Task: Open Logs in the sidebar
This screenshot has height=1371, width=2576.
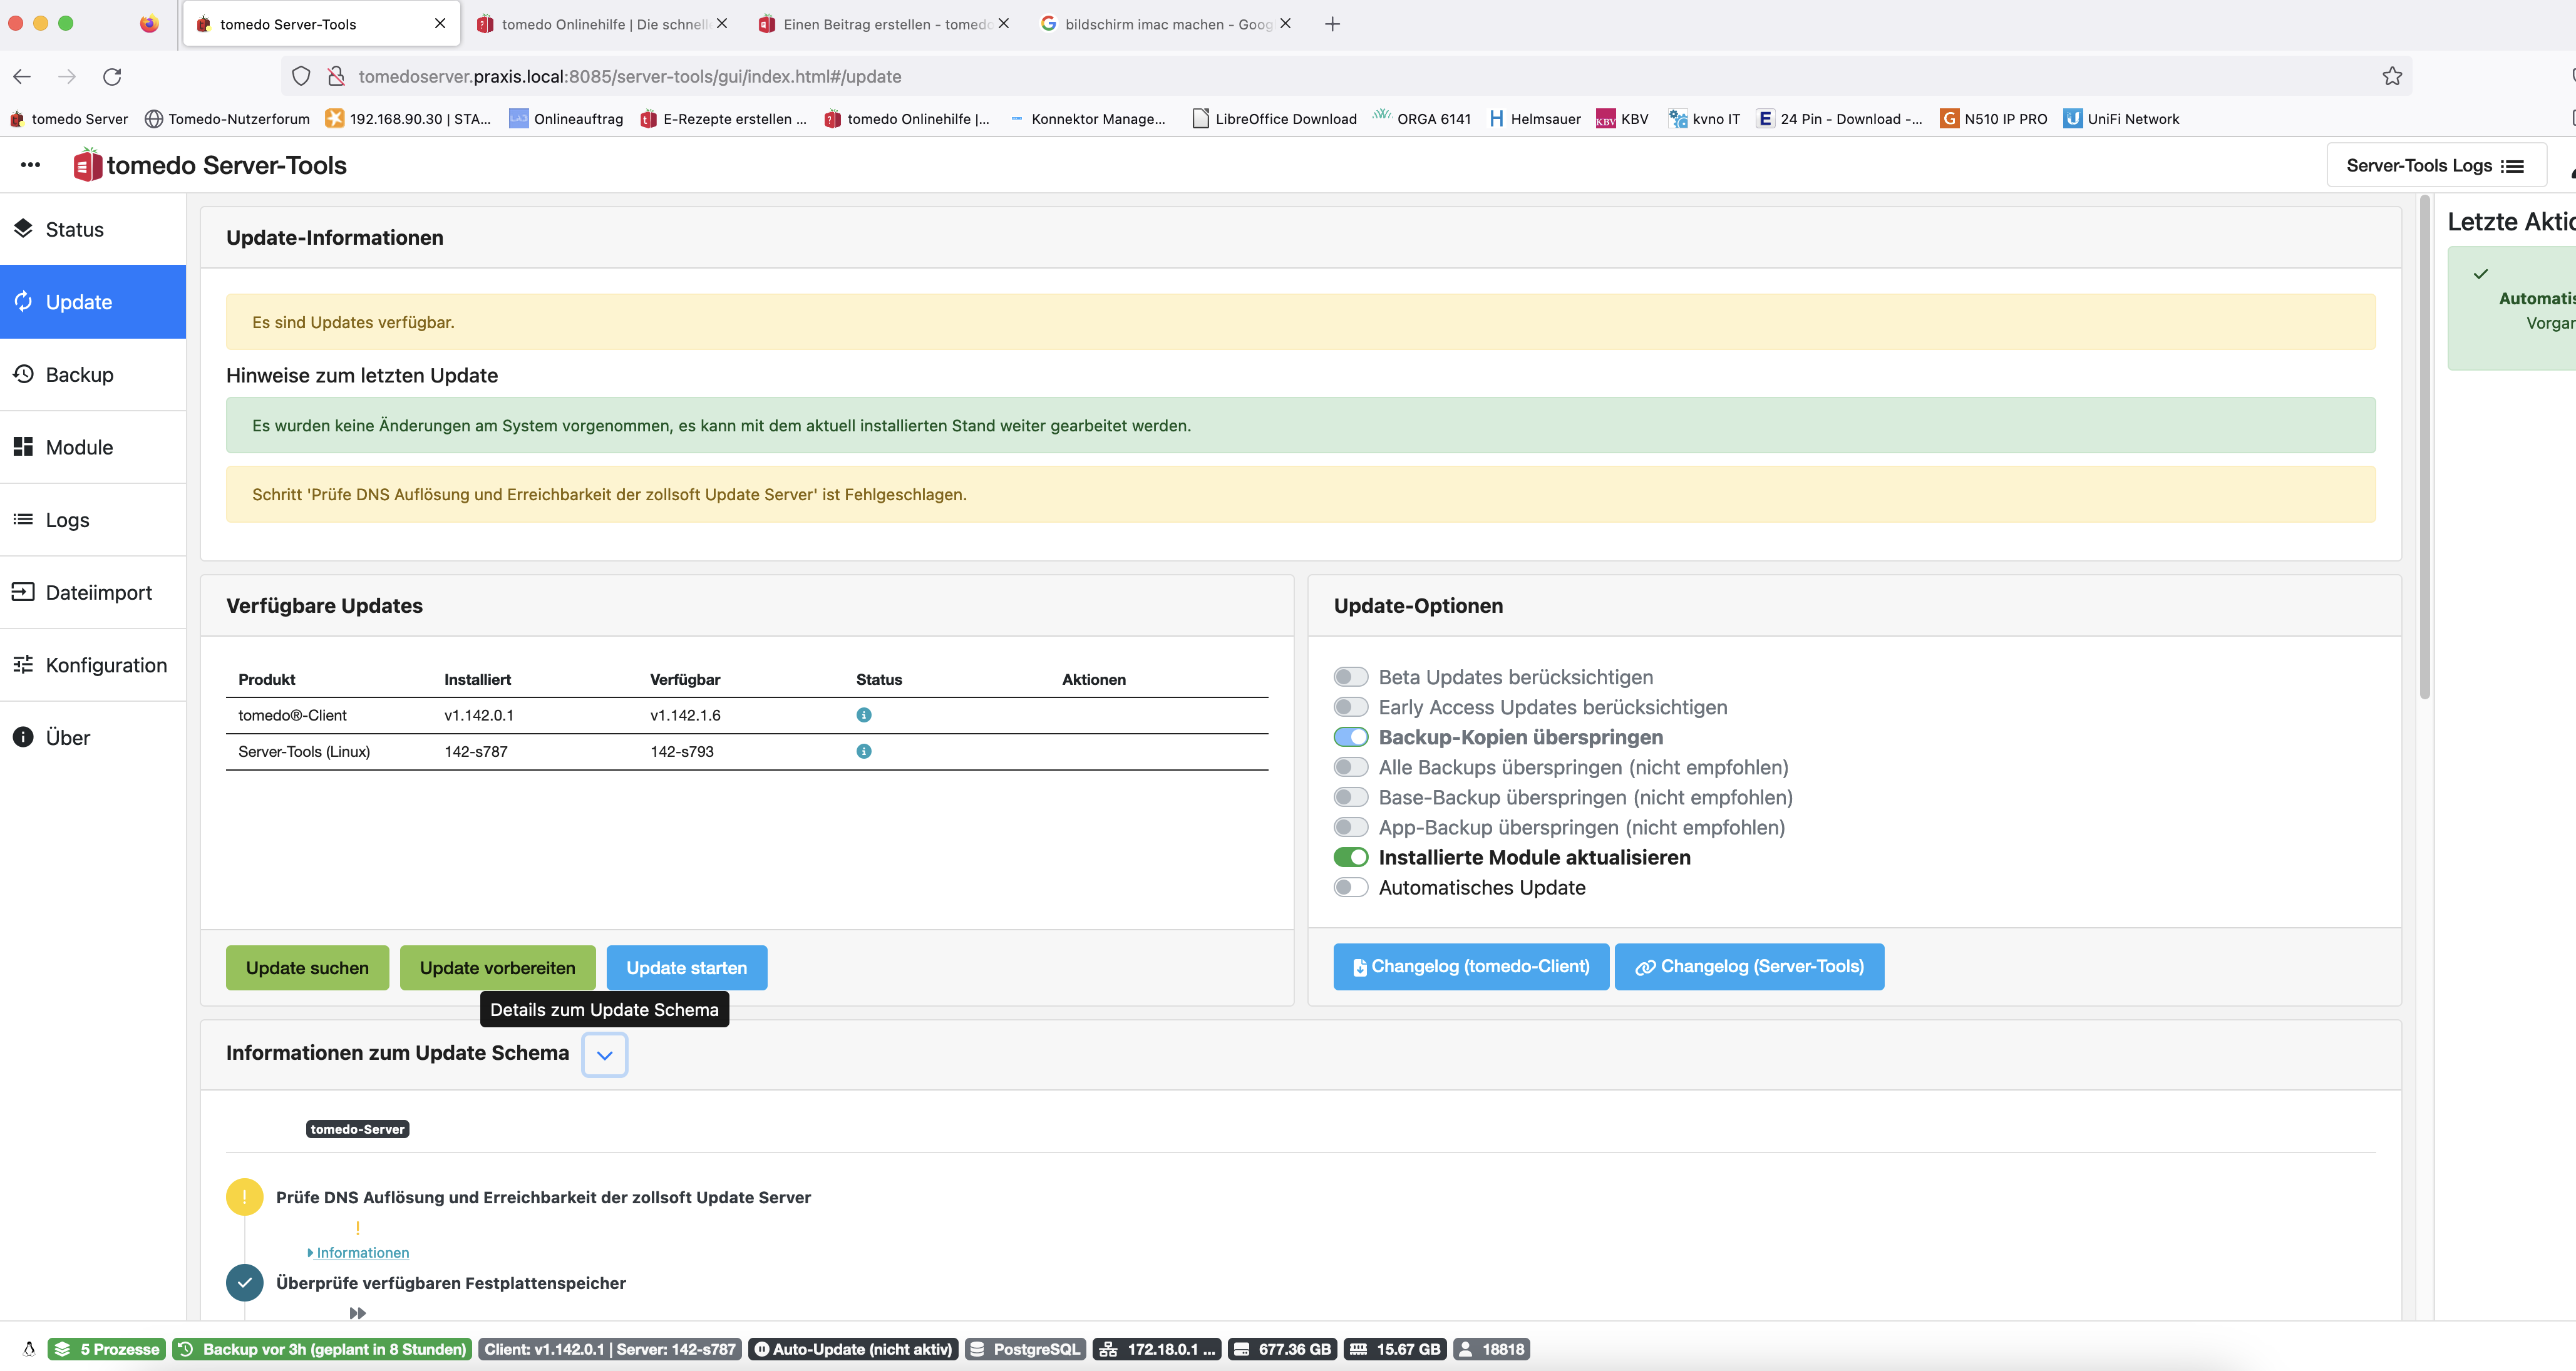Action: (x=93, y=520)
